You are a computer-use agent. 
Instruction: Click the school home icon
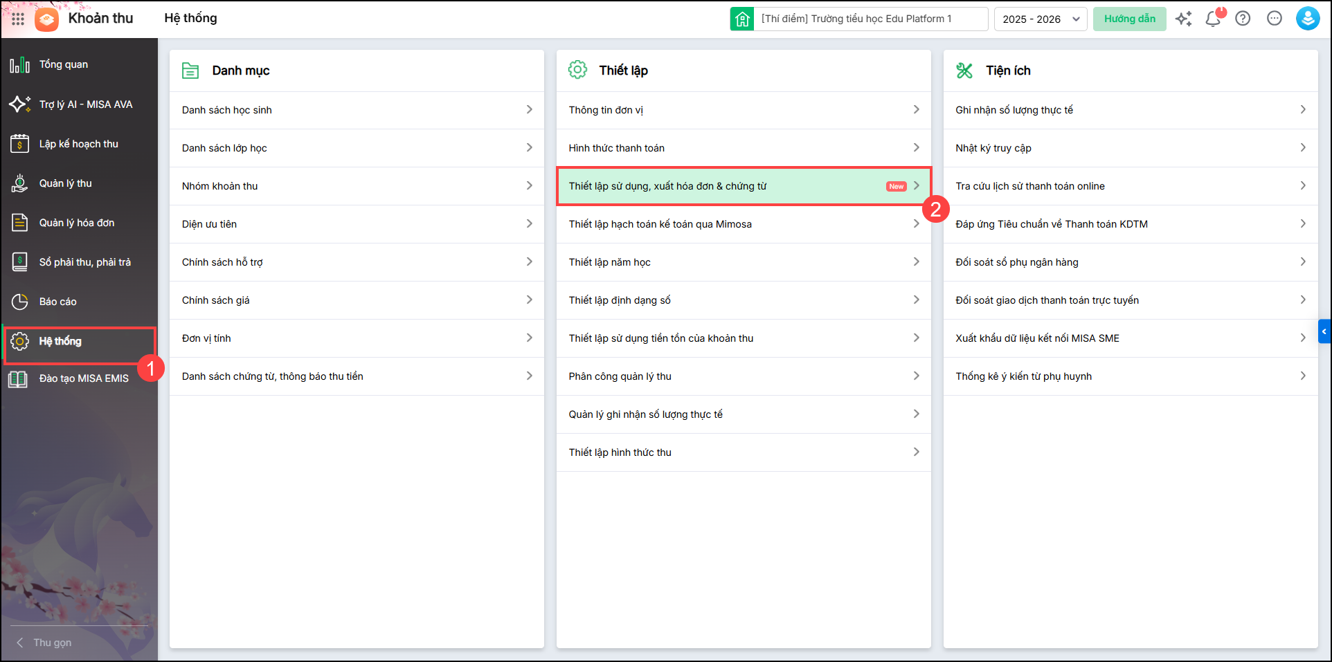coord(742,19)
